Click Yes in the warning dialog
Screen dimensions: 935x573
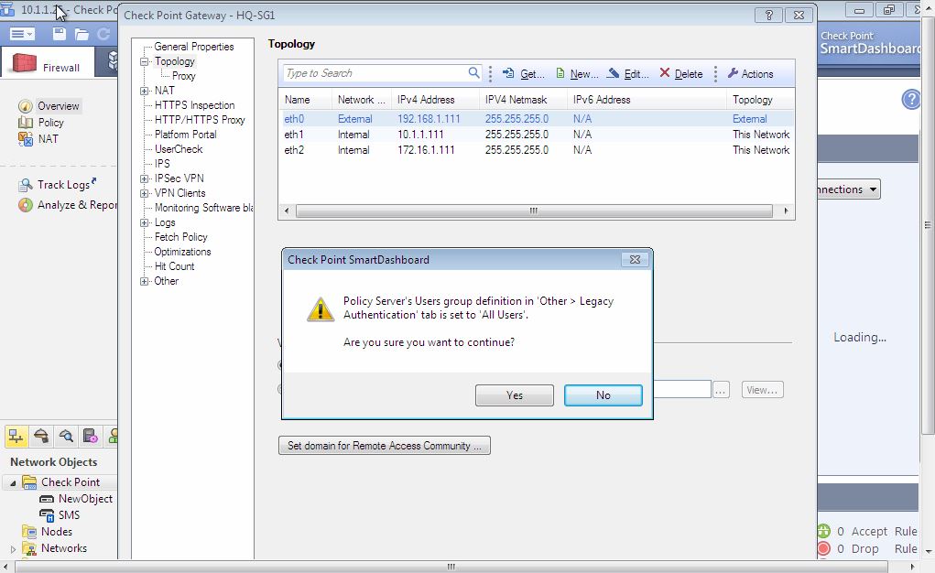point(514,395)
